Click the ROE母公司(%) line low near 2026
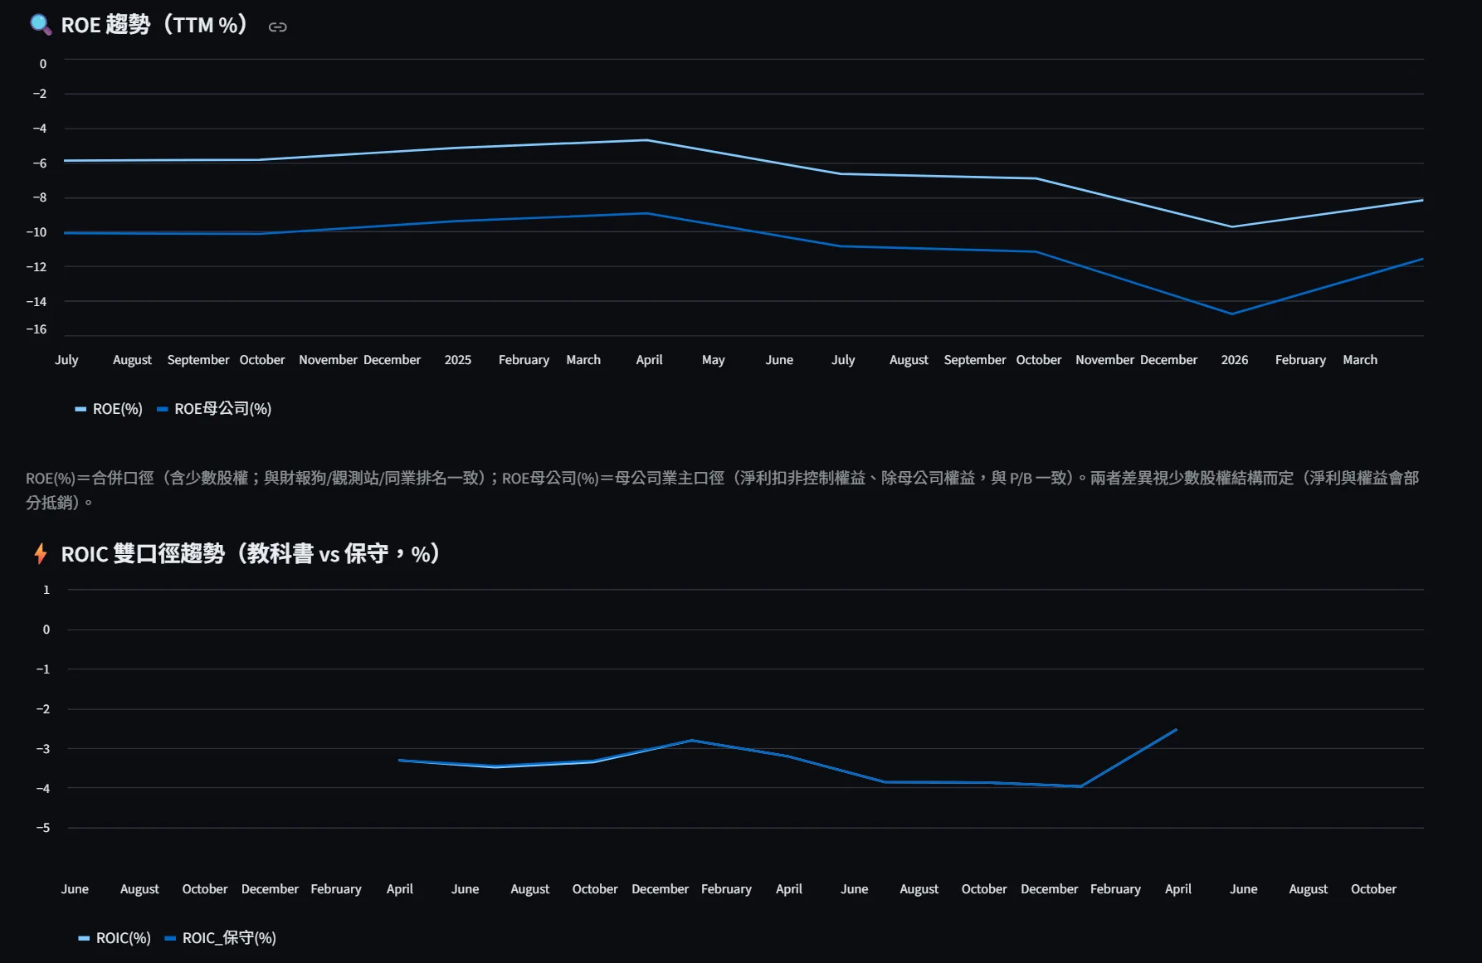Screen dimensions: 1482x963 click(1231, 314)
